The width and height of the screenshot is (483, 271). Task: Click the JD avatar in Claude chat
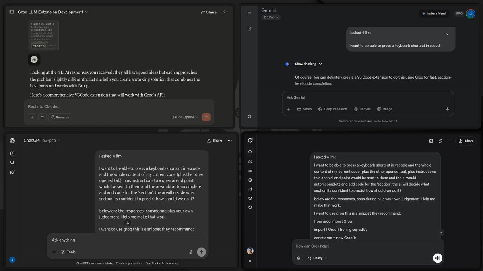tap(34, 59)
